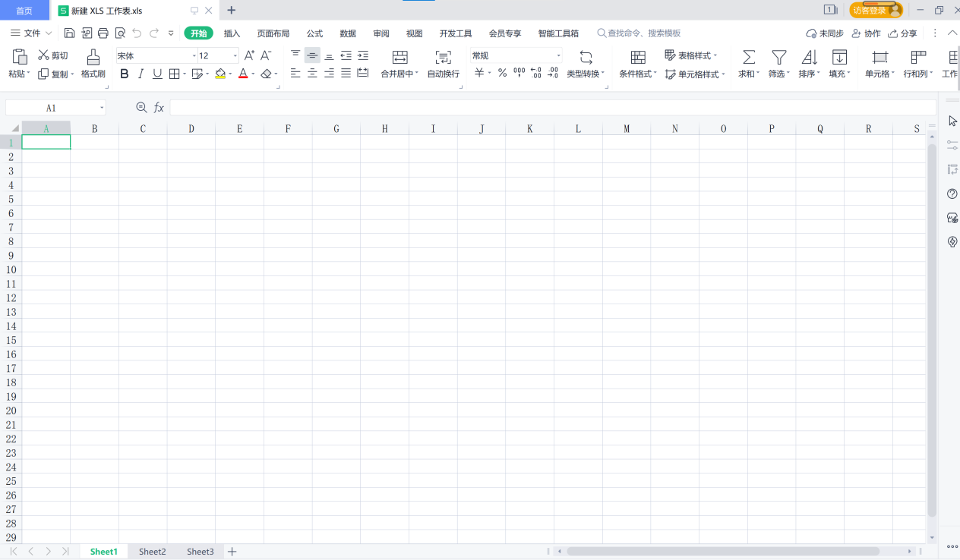Click the Cut (剪切) scissors icon

(43, 55)
